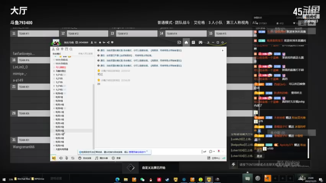Open File Explorer from taskbar

click(126, 179)
